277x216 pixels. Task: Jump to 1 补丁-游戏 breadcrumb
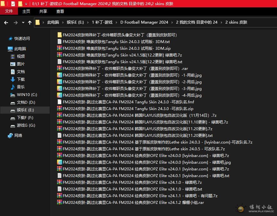click(102, 22)
